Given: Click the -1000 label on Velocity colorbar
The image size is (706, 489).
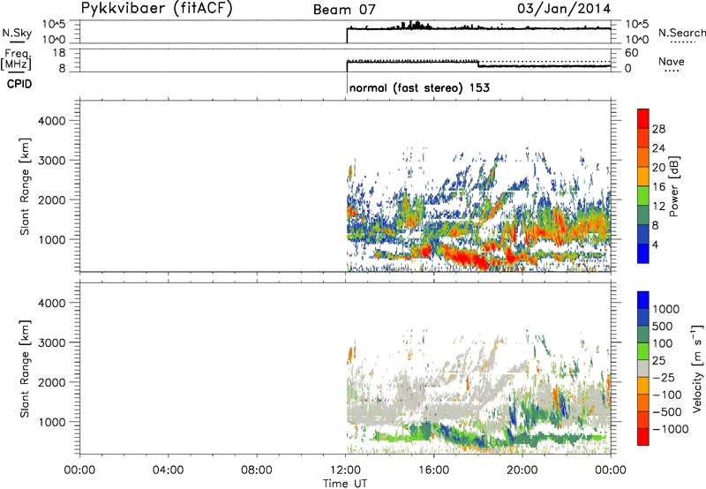Looking at the screenshot, I should click(x=671, y=429).
